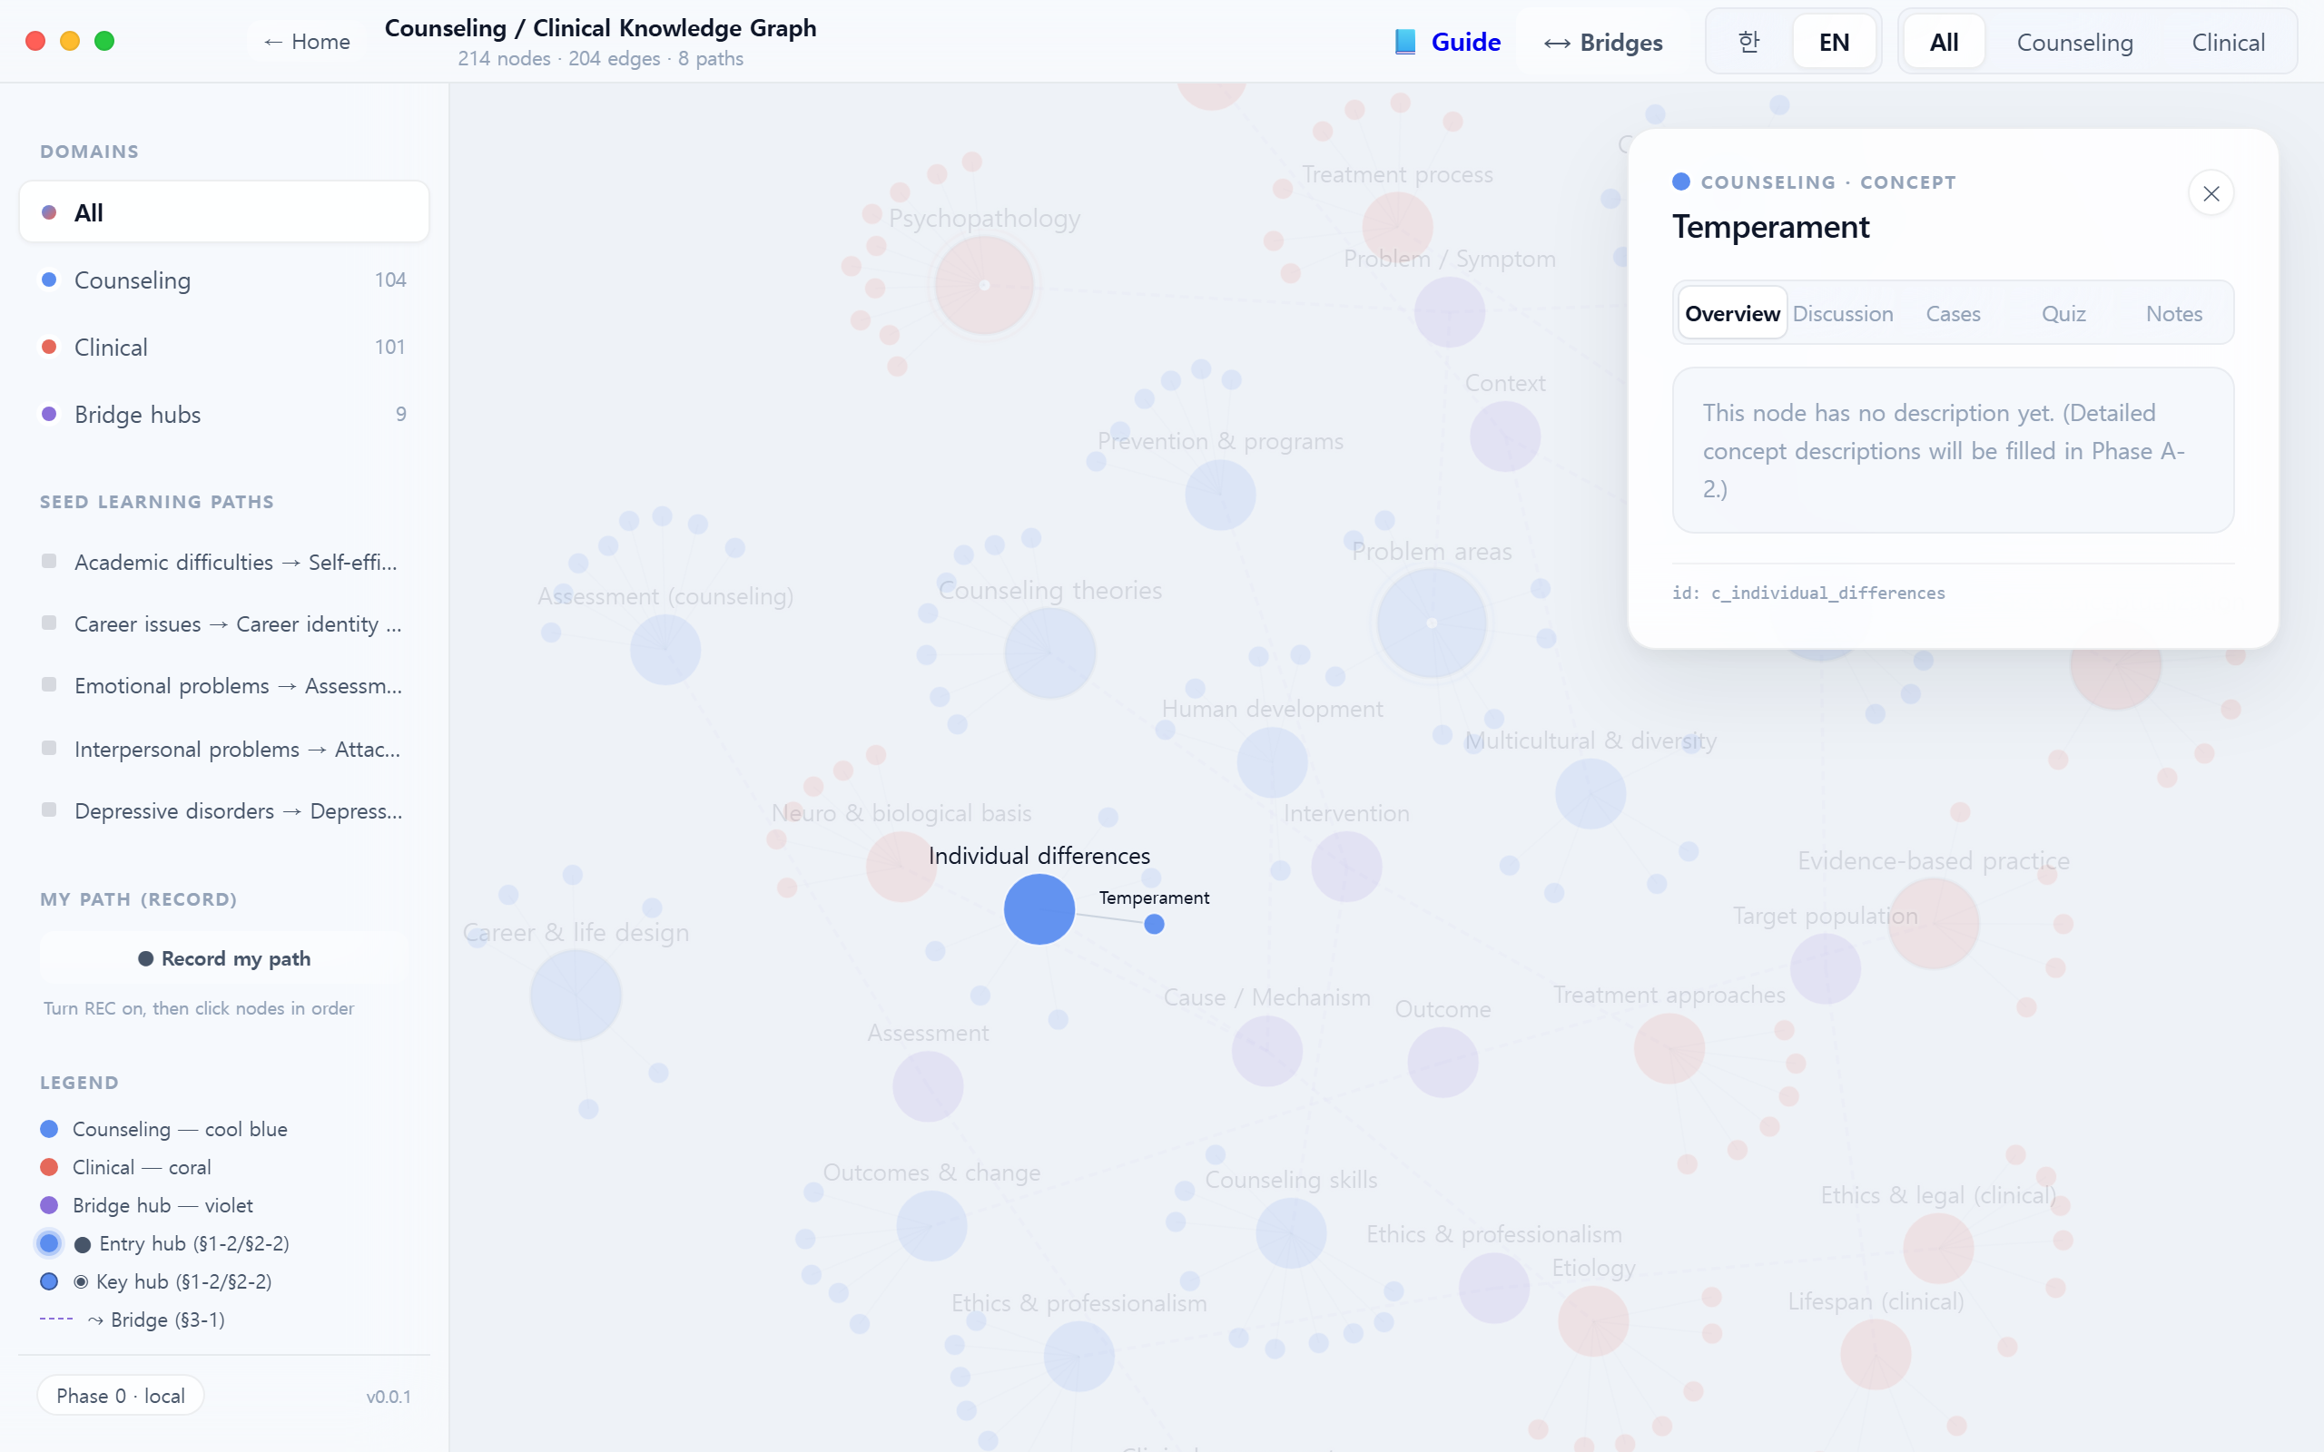The width and height of the screenshot is (2324, 1452).
Task: Click the Human development hub node
Action: click(x=1272, y=761)
